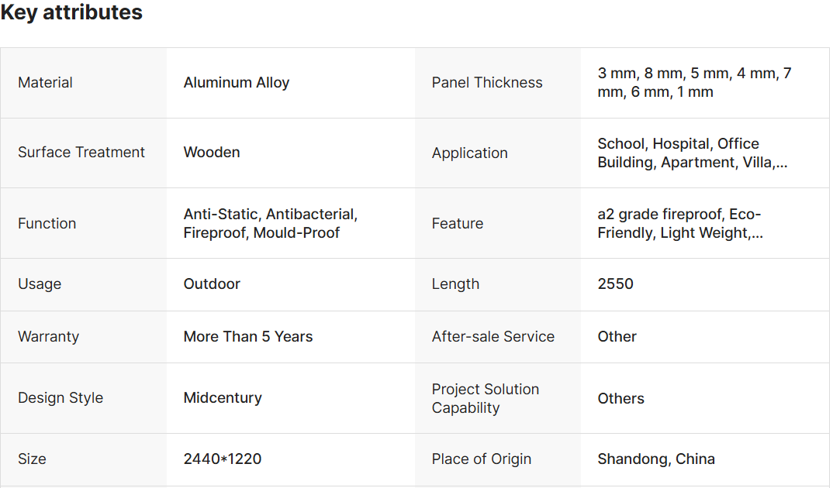Click the Outdoor usage value
Viewport: 833px width, 488px height.
(212, 284)
